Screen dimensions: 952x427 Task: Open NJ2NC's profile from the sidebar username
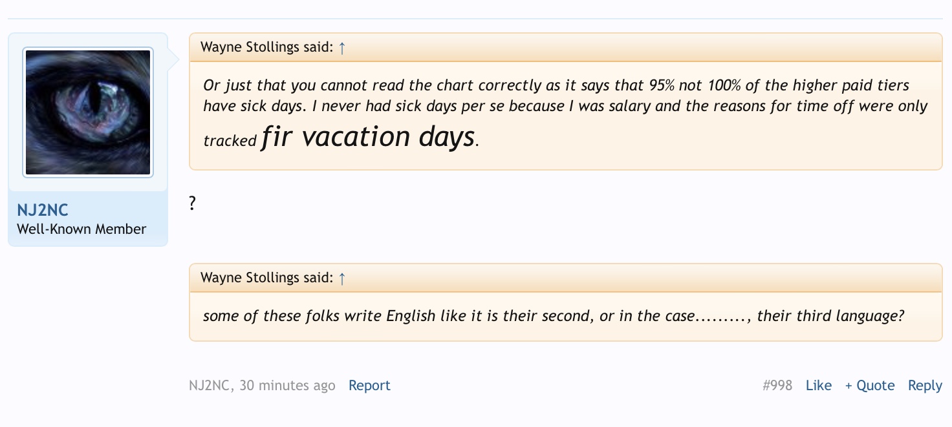[x=43, y=210]
